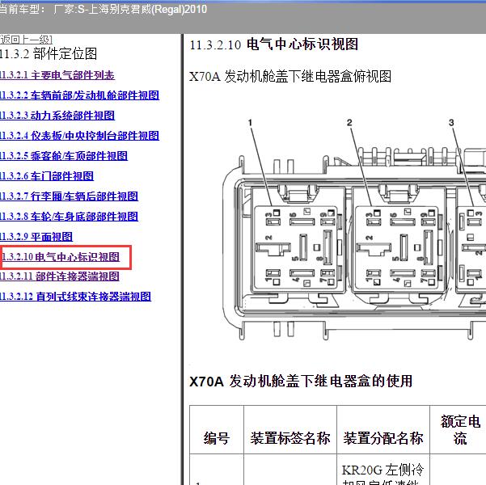Click callout number 3 in diagram
The height and width of the screenshot is (485, 486).
coord(451,123)
